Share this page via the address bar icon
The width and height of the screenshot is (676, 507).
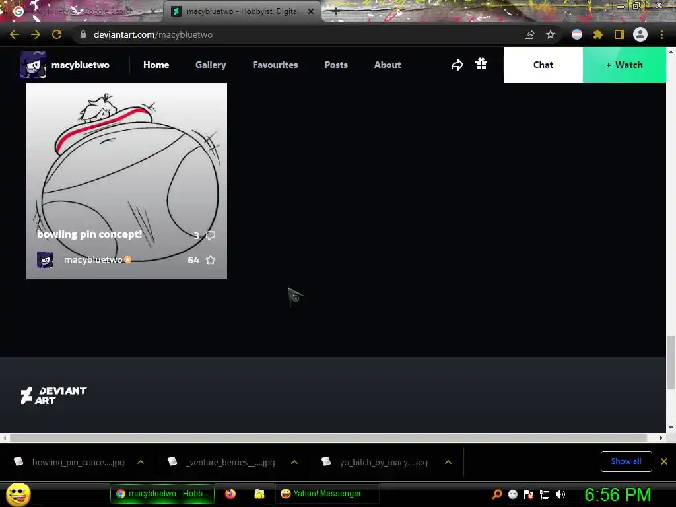click(529, 34)
